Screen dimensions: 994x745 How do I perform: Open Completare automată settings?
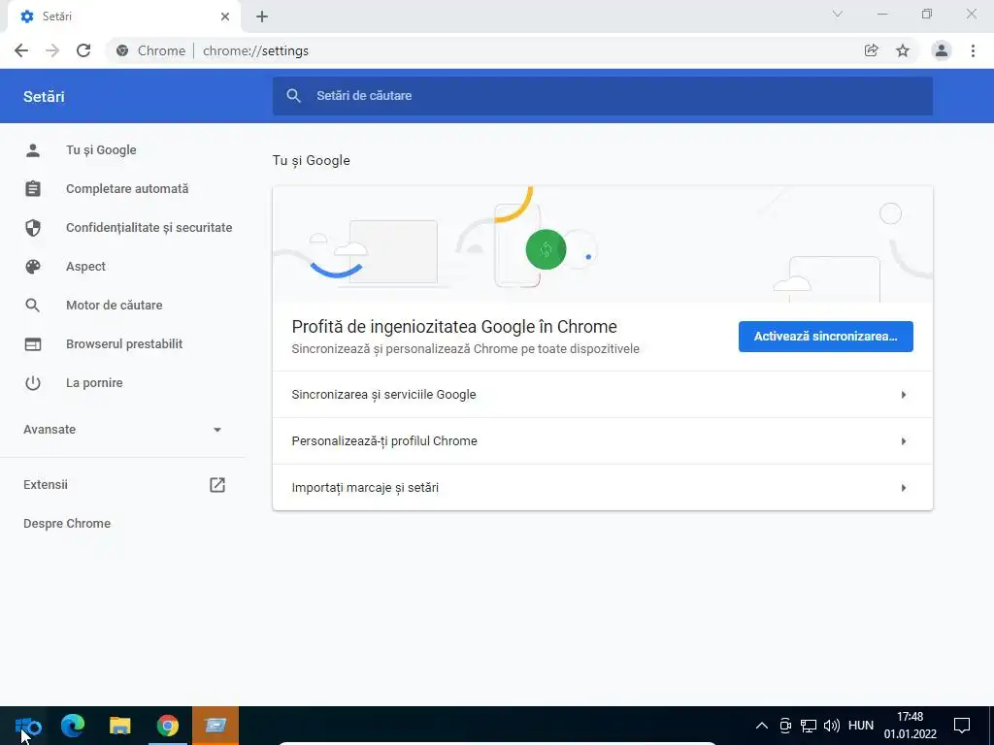127,189
